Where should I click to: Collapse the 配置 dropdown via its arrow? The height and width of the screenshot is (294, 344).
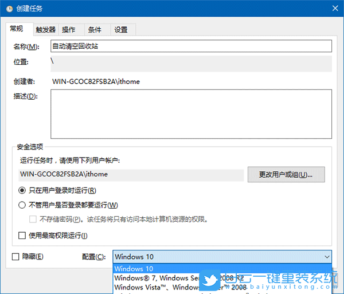(327, 257)
